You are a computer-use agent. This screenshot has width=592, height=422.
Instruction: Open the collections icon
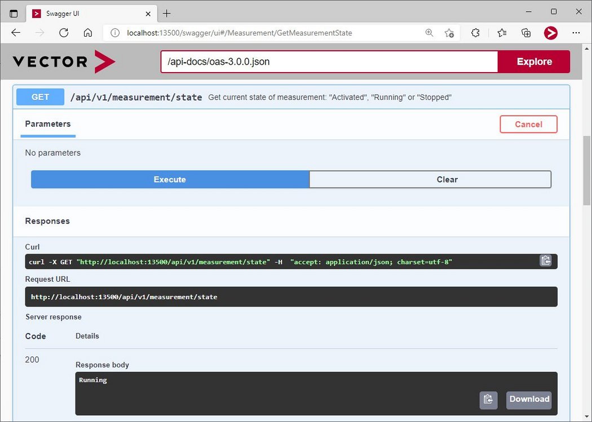526,33
